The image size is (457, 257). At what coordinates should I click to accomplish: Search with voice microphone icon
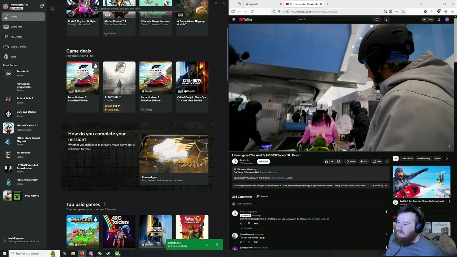[386, 20]
